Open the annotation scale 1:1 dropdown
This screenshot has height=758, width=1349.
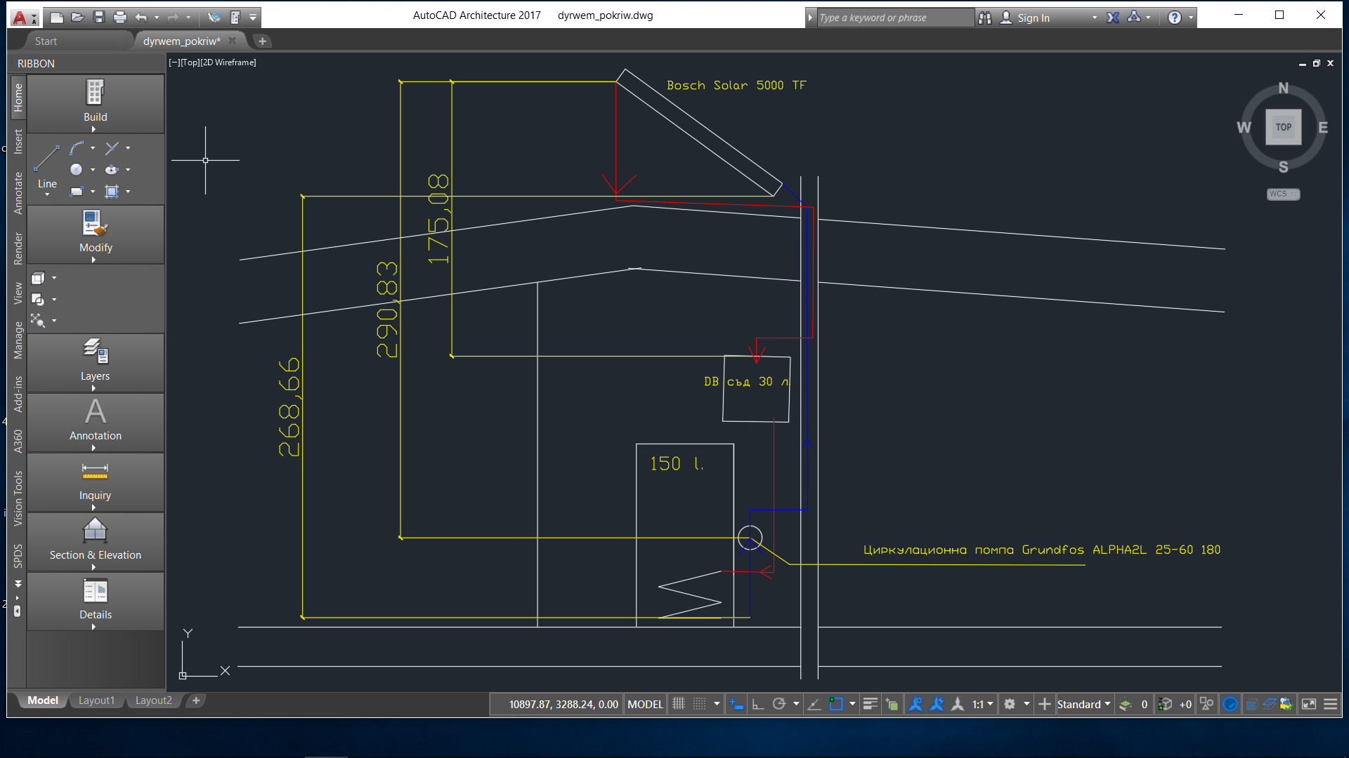982,704
